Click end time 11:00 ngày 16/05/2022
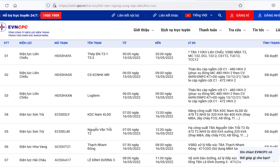This screenshot has width=280, height=167. [x=164, y=160]
